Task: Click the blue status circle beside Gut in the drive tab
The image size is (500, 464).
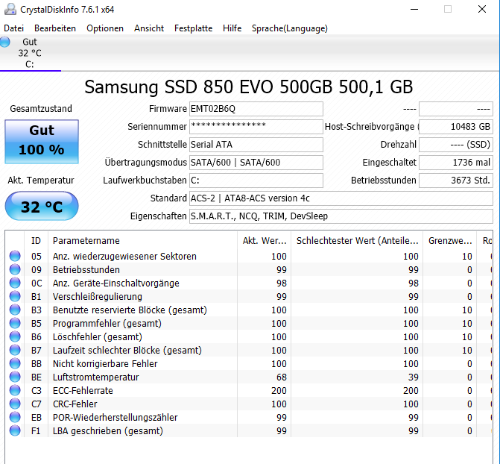Action: (x=5, y=42)
